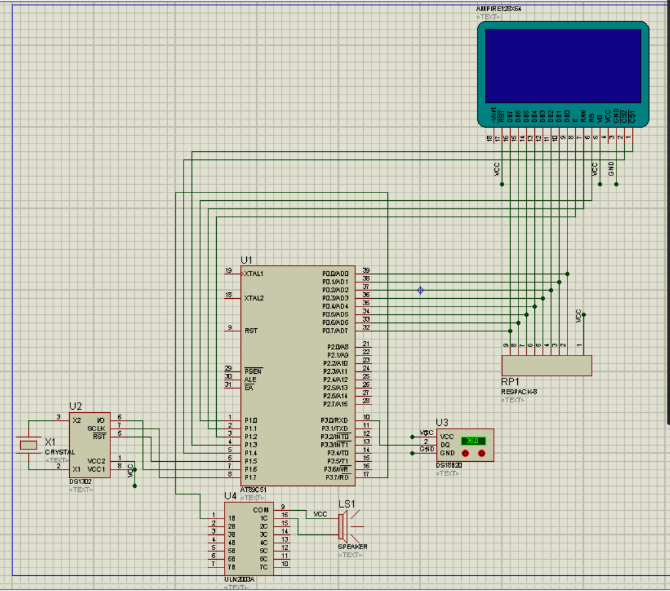Click the VCC terminal beside RP1 pin 1
This screenshot has height=591, width=670.
(x=579, y=316)
